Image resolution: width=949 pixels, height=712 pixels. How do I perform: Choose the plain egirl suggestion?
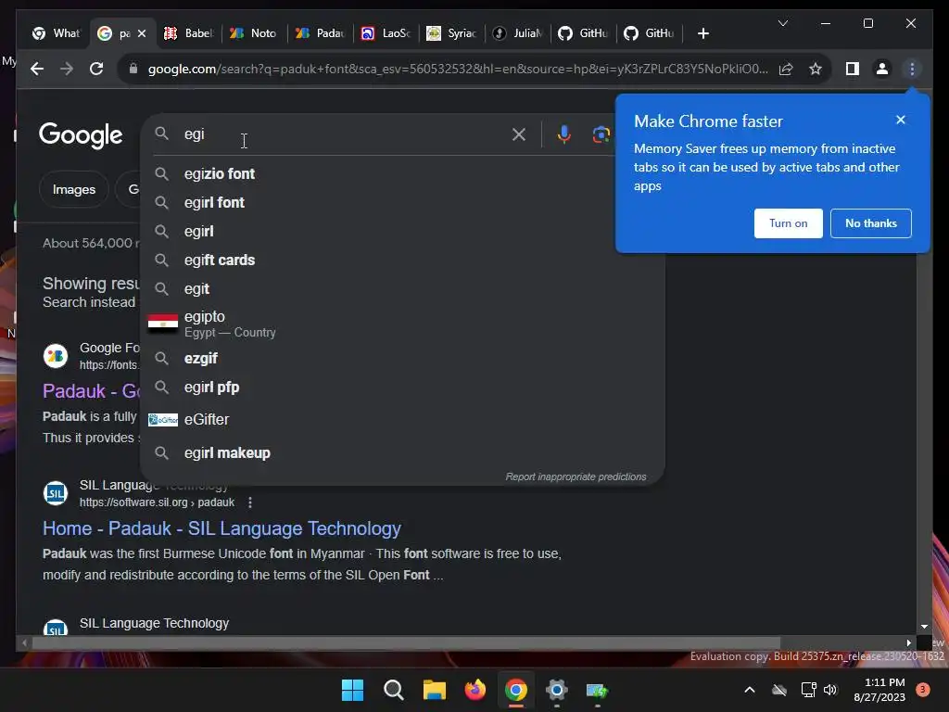402,231
